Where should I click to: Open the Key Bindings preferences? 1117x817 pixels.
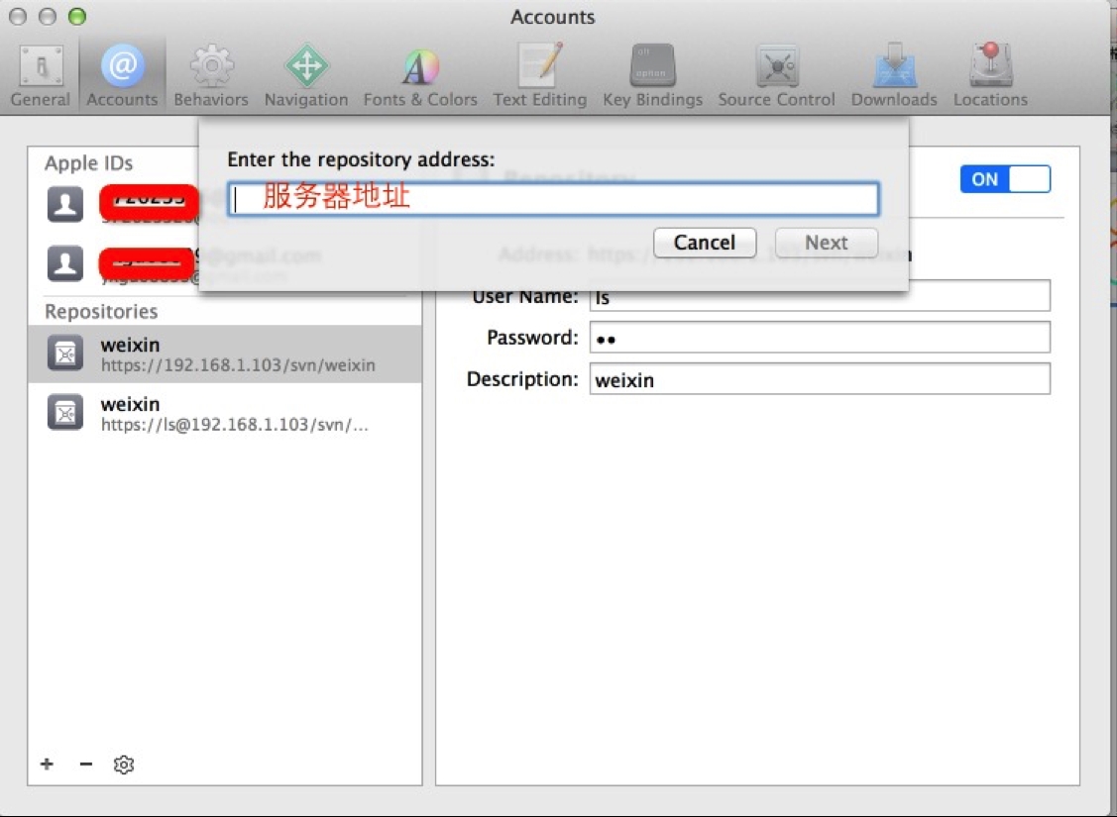pos(652,75)
